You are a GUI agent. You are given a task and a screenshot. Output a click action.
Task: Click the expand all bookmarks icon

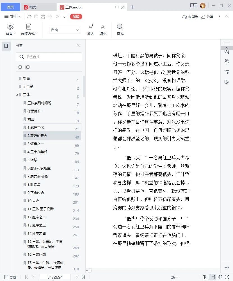[x=20, y=67]
